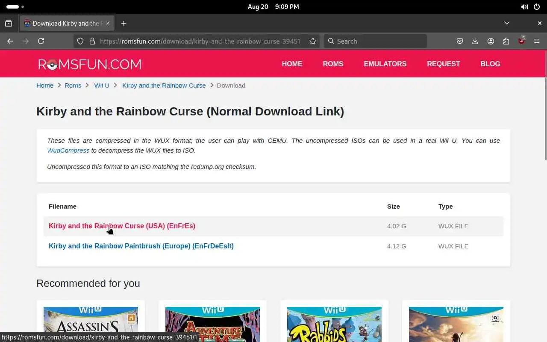Screen dimensions: 547x342
Task: Click the site security padlock icon
Action: tap(92, 41)
